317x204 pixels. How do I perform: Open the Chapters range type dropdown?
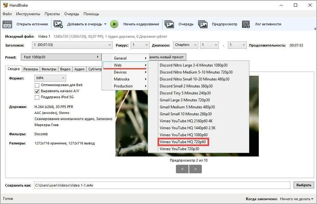pyautogui.click(x=185, y=45)
